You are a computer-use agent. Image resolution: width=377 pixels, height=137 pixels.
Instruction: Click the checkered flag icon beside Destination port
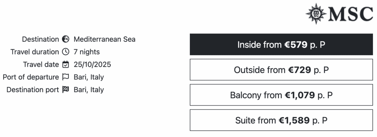[x=65, y=90]
